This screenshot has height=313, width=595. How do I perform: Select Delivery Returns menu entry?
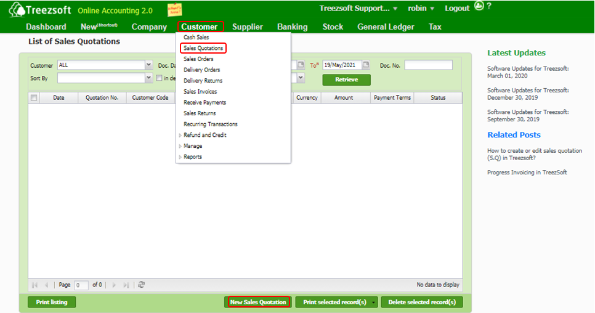[203, 81]
